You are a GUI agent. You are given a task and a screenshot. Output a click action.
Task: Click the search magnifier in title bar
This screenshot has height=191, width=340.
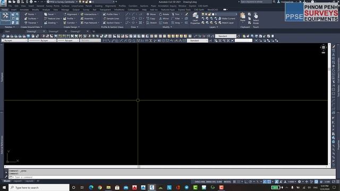pos(274,2)
